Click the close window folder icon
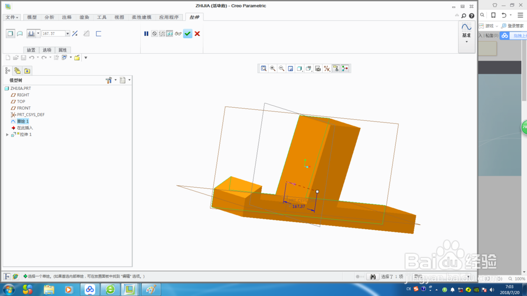 [x=77, y=58]
